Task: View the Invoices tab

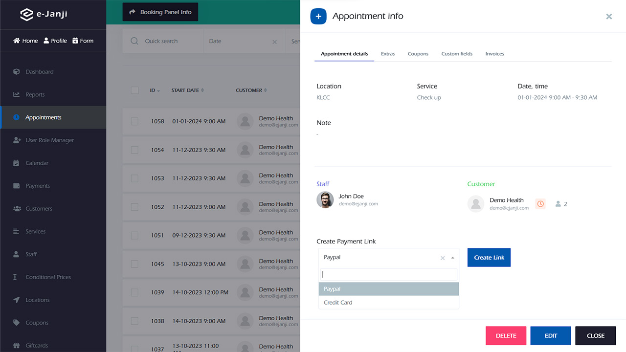Action: coord(494,54)
